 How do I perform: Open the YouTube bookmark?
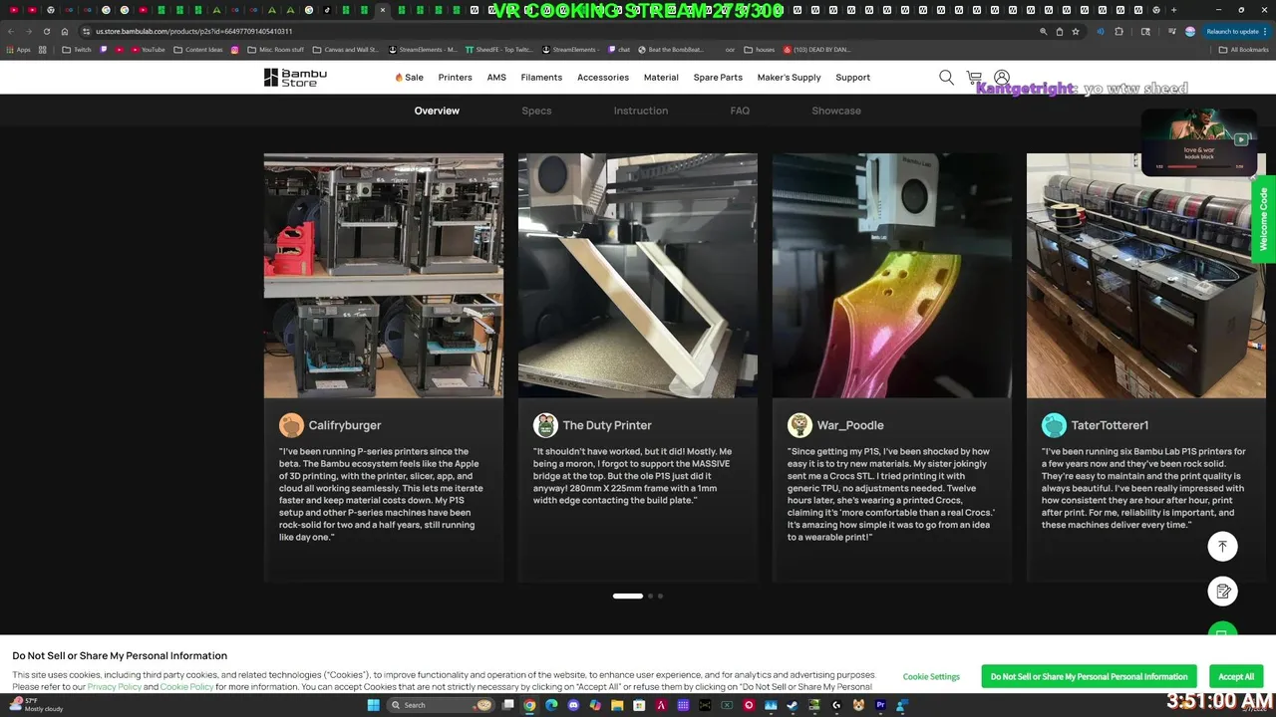pos(148,50)
